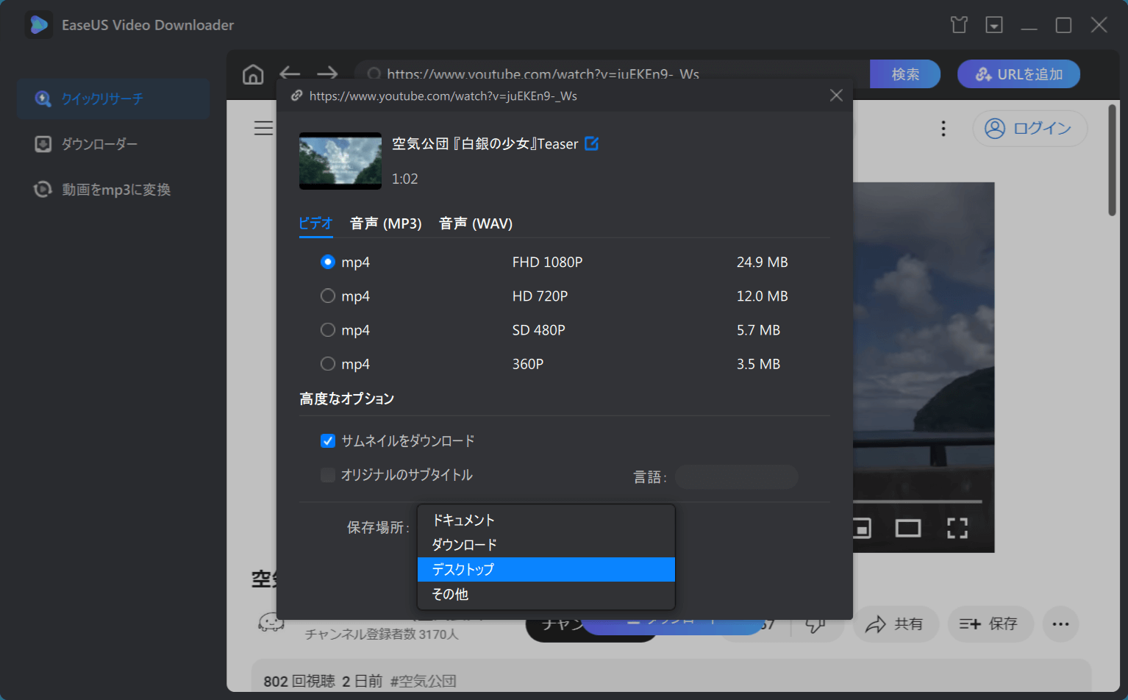The image size is (1128, 700).
Task: Uncheck サムネイルをダウンロード checkbox
Action: [328, 441]
